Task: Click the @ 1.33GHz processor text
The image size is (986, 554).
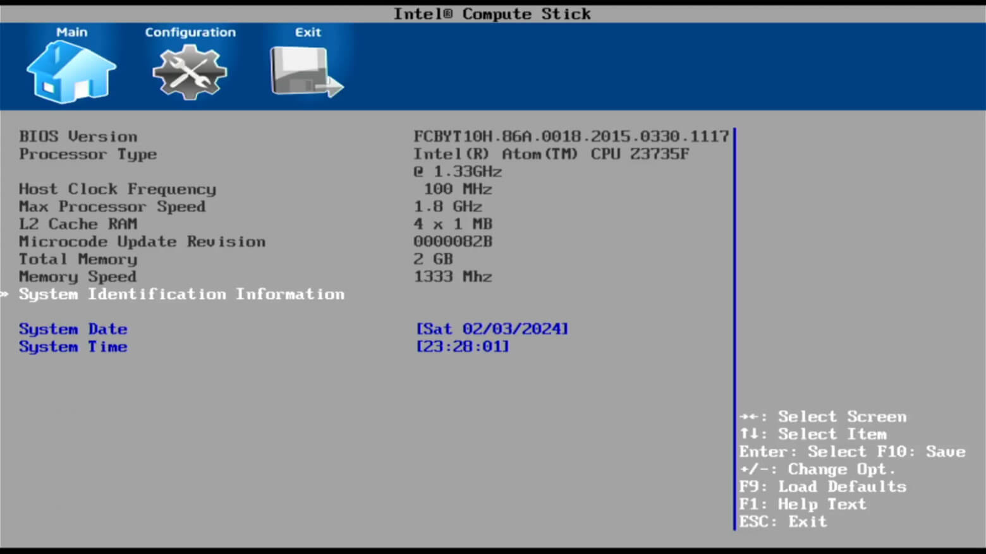Action: coord(458,172)
